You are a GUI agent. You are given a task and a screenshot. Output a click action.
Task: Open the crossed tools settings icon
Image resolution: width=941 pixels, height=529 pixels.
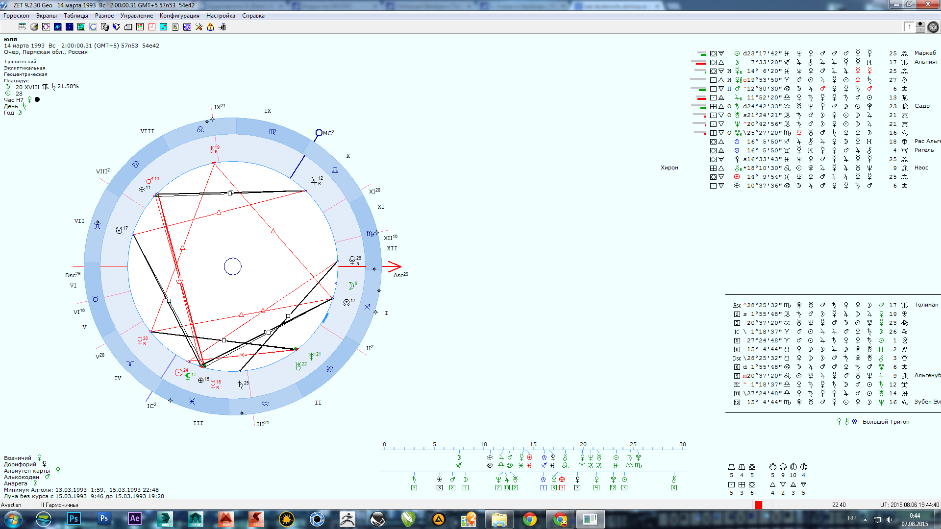(x=199, y=27)
